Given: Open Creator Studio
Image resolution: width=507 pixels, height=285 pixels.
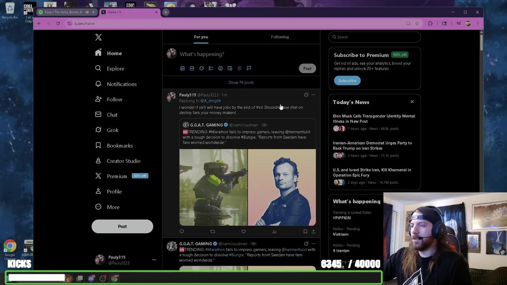Looking at the screenshot, I should pyautogui.click(x=118, y=161).
